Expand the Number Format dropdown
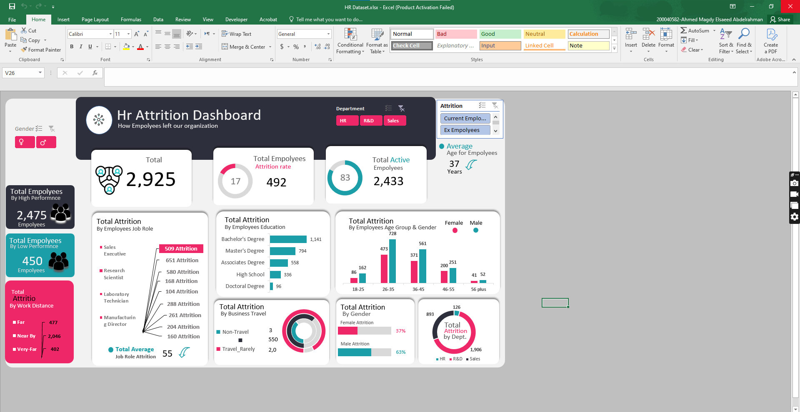Viewport: 800px width, 412px height. 329,34
